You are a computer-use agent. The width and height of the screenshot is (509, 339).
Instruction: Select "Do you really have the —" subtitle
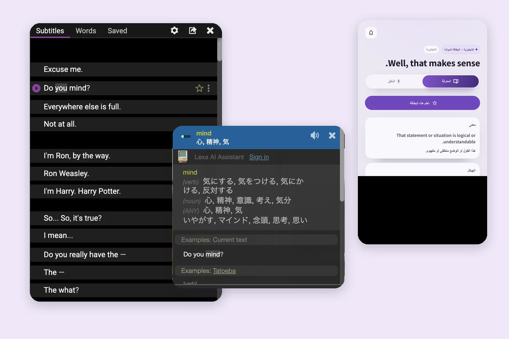pyautogui.click(x=101, y=255)
